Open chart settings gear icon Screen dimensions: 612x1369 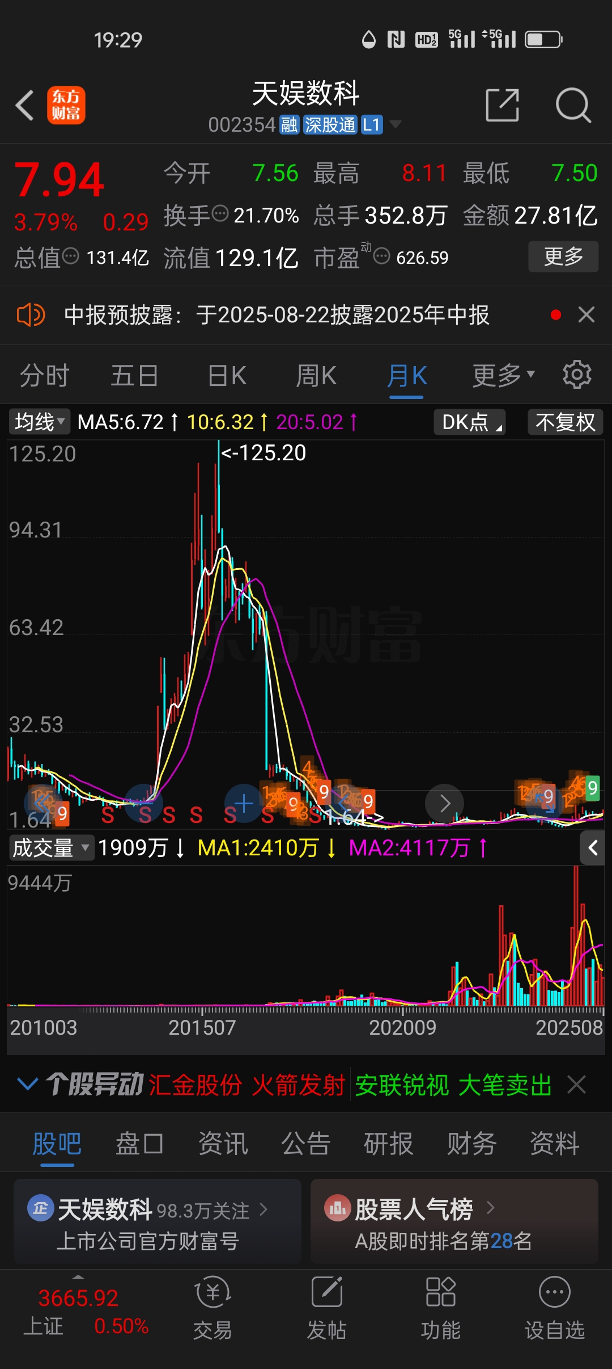pos(577,375)
